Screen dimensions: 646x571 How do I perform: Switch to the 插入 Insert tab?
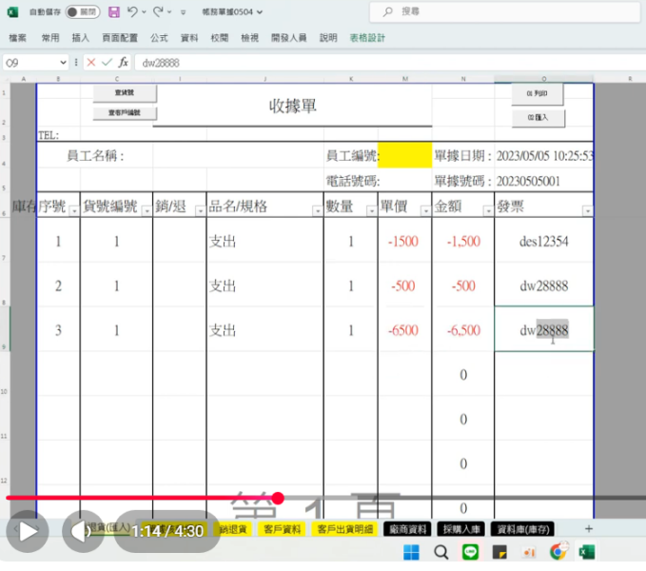80,38
